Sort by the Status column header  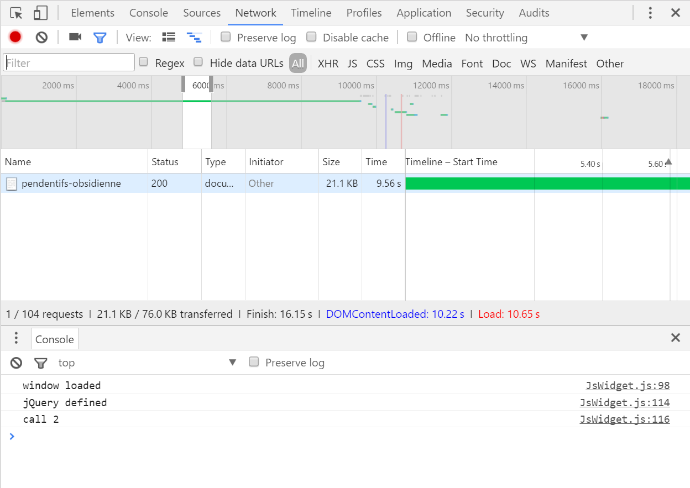point(175,162)
